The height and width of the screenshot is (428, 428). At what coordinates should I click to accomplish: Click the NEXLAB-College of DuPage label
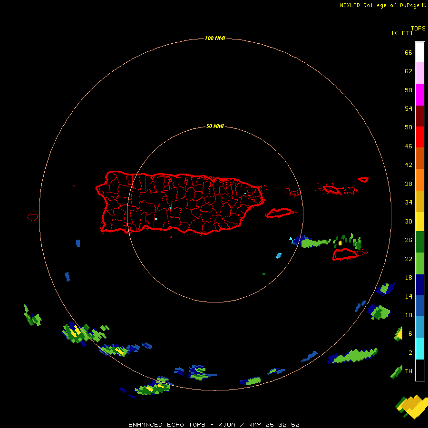[379, 5]
